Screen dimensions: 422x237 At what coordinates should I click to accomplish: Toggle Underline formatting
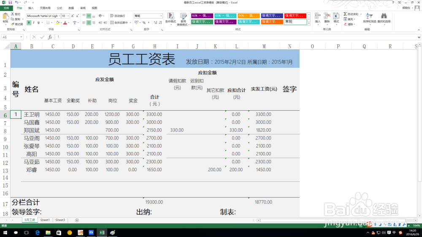pos(38,23)
